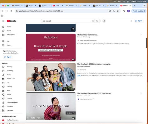
Task: Focus the YouTube search field
Action: [x=67, y=21]
